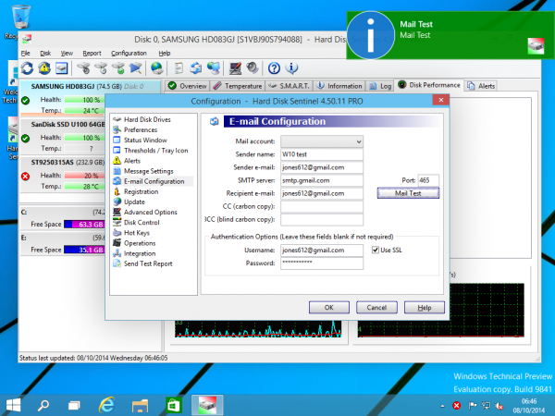
Task: Switch to the Overview tab
Action: 187,86
